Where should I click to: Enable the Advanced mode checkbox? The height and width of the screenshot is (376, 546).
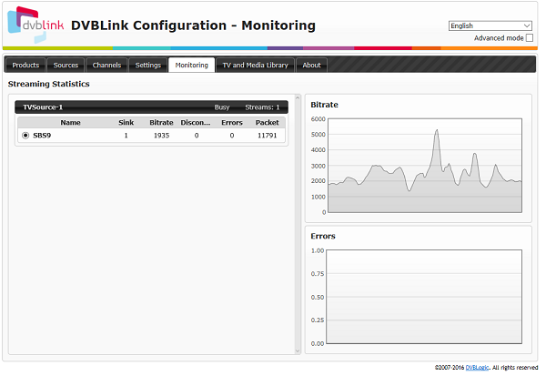pos(530,38)
